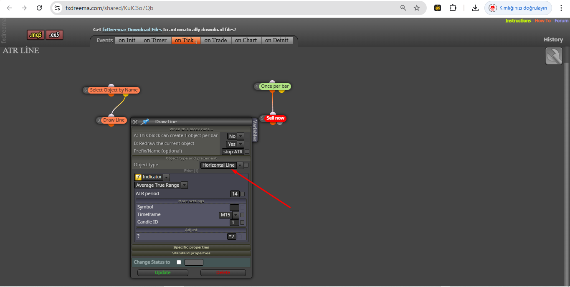Switch to the on Chart tab

pyautogui.click(x=246, y=41)
